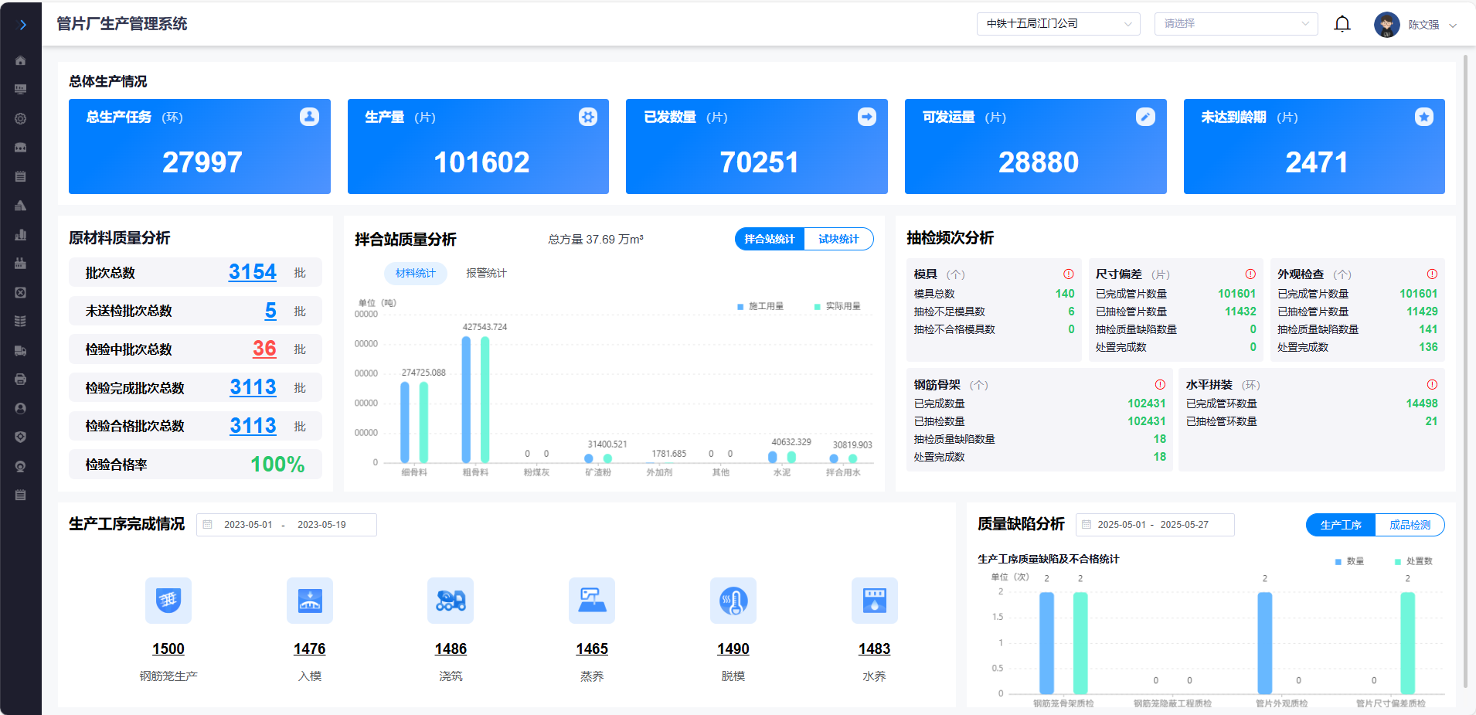Switch to 成品检测 view

pyautogui.click(x=1410, y=525)
